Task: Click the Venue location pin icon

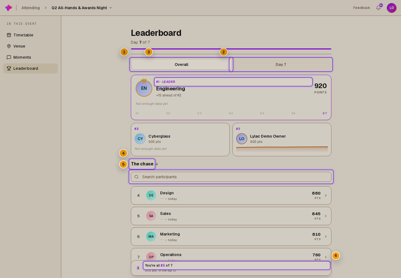Action: 9,46
